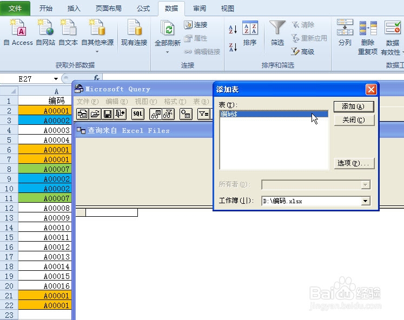The height and width of the screenshot is (320, 404).
Task: Switch to the Formulas (公式) tab
Action: pyautogui.click(x=143, y=9)
